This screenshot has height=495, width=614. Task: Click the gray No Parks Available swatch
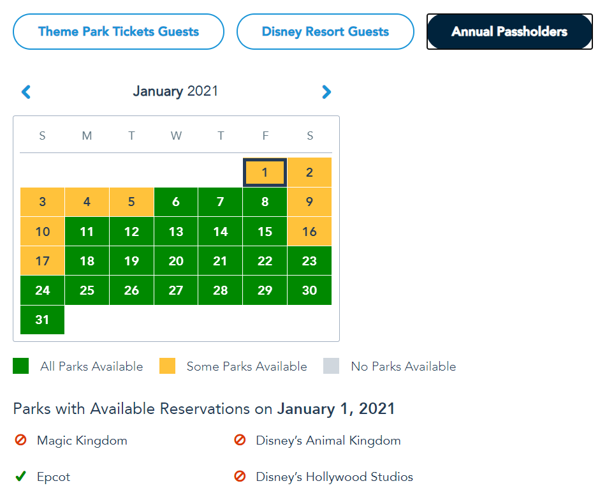click(332, 366)
